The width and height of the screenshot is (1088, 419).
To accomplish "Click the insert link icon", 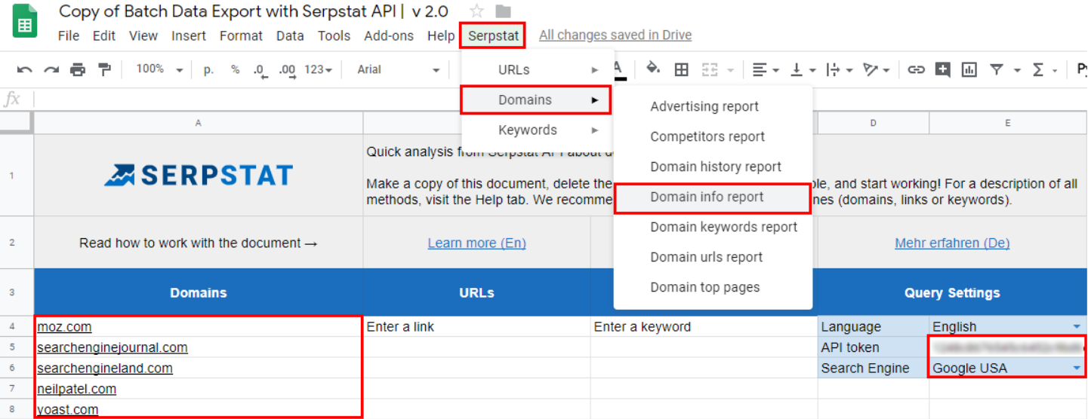I will click(x=916, y=70).
